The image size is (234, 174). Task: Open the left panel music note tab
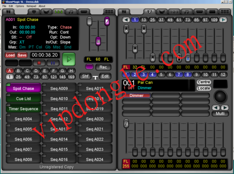tap(71, 11)
